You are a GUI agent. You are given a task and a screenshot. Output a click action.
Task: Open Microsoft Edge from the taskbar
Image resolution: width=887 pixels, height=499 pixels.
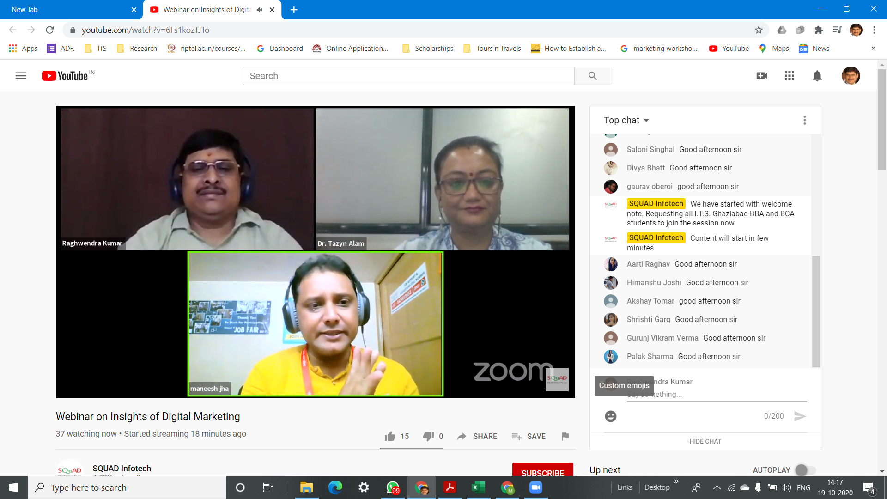tap(335, 487)
